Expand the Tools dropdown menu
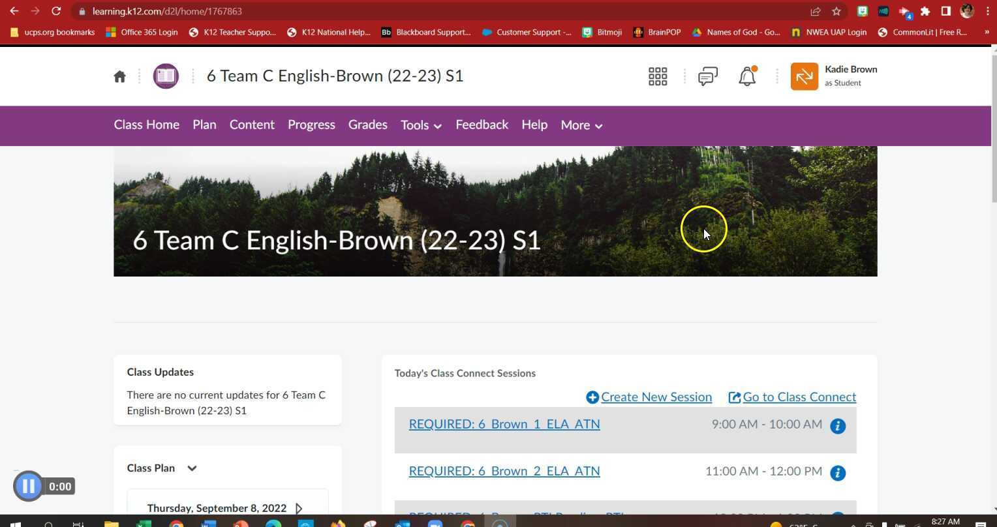Image resolution: width=997 pixels, height=527 pixels. (421, 125)
